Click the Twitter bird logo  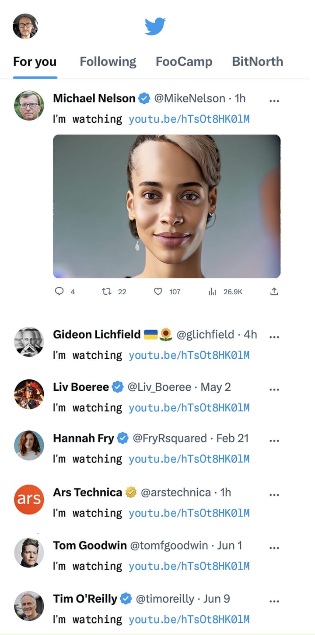155,26
